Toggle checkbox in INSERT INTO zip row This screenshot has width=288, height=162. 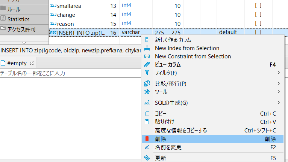(x=258, y=33)
